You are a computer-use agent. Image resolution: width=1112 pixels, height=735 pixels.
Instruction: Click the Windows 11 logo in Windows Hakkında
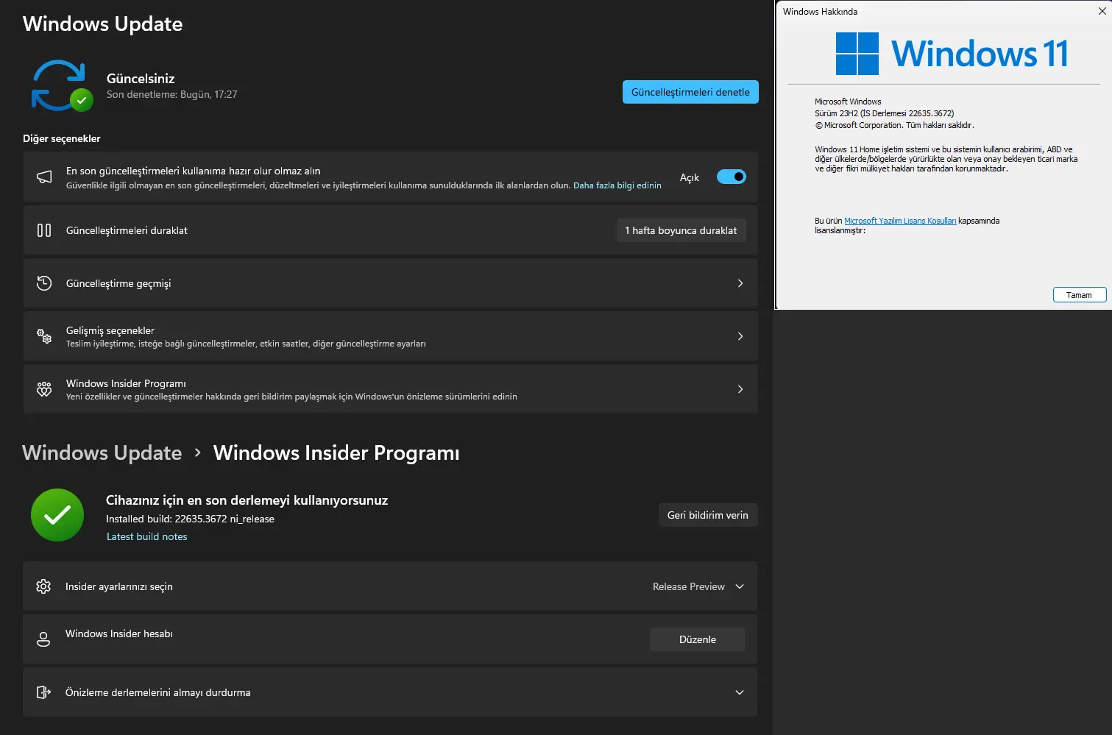(x=952, y=54)
